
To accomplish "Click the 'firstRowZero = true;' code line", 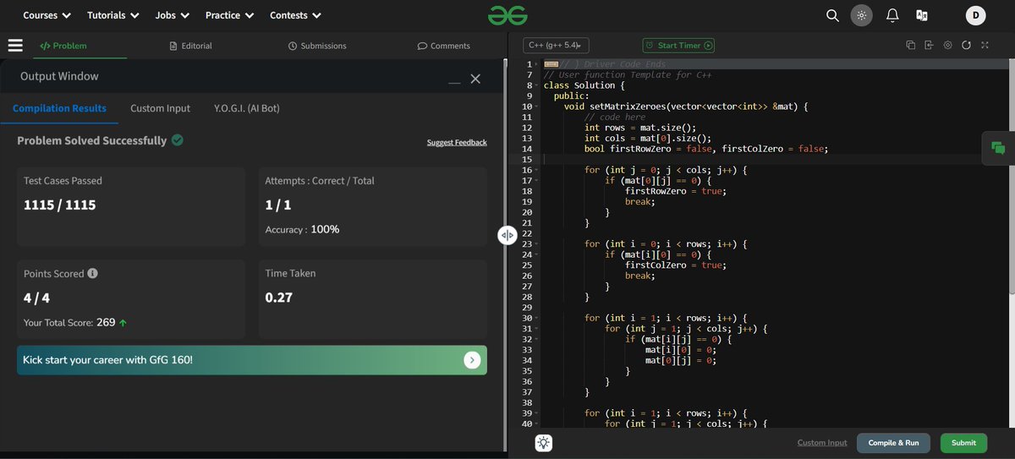I will tap(676, 191).
